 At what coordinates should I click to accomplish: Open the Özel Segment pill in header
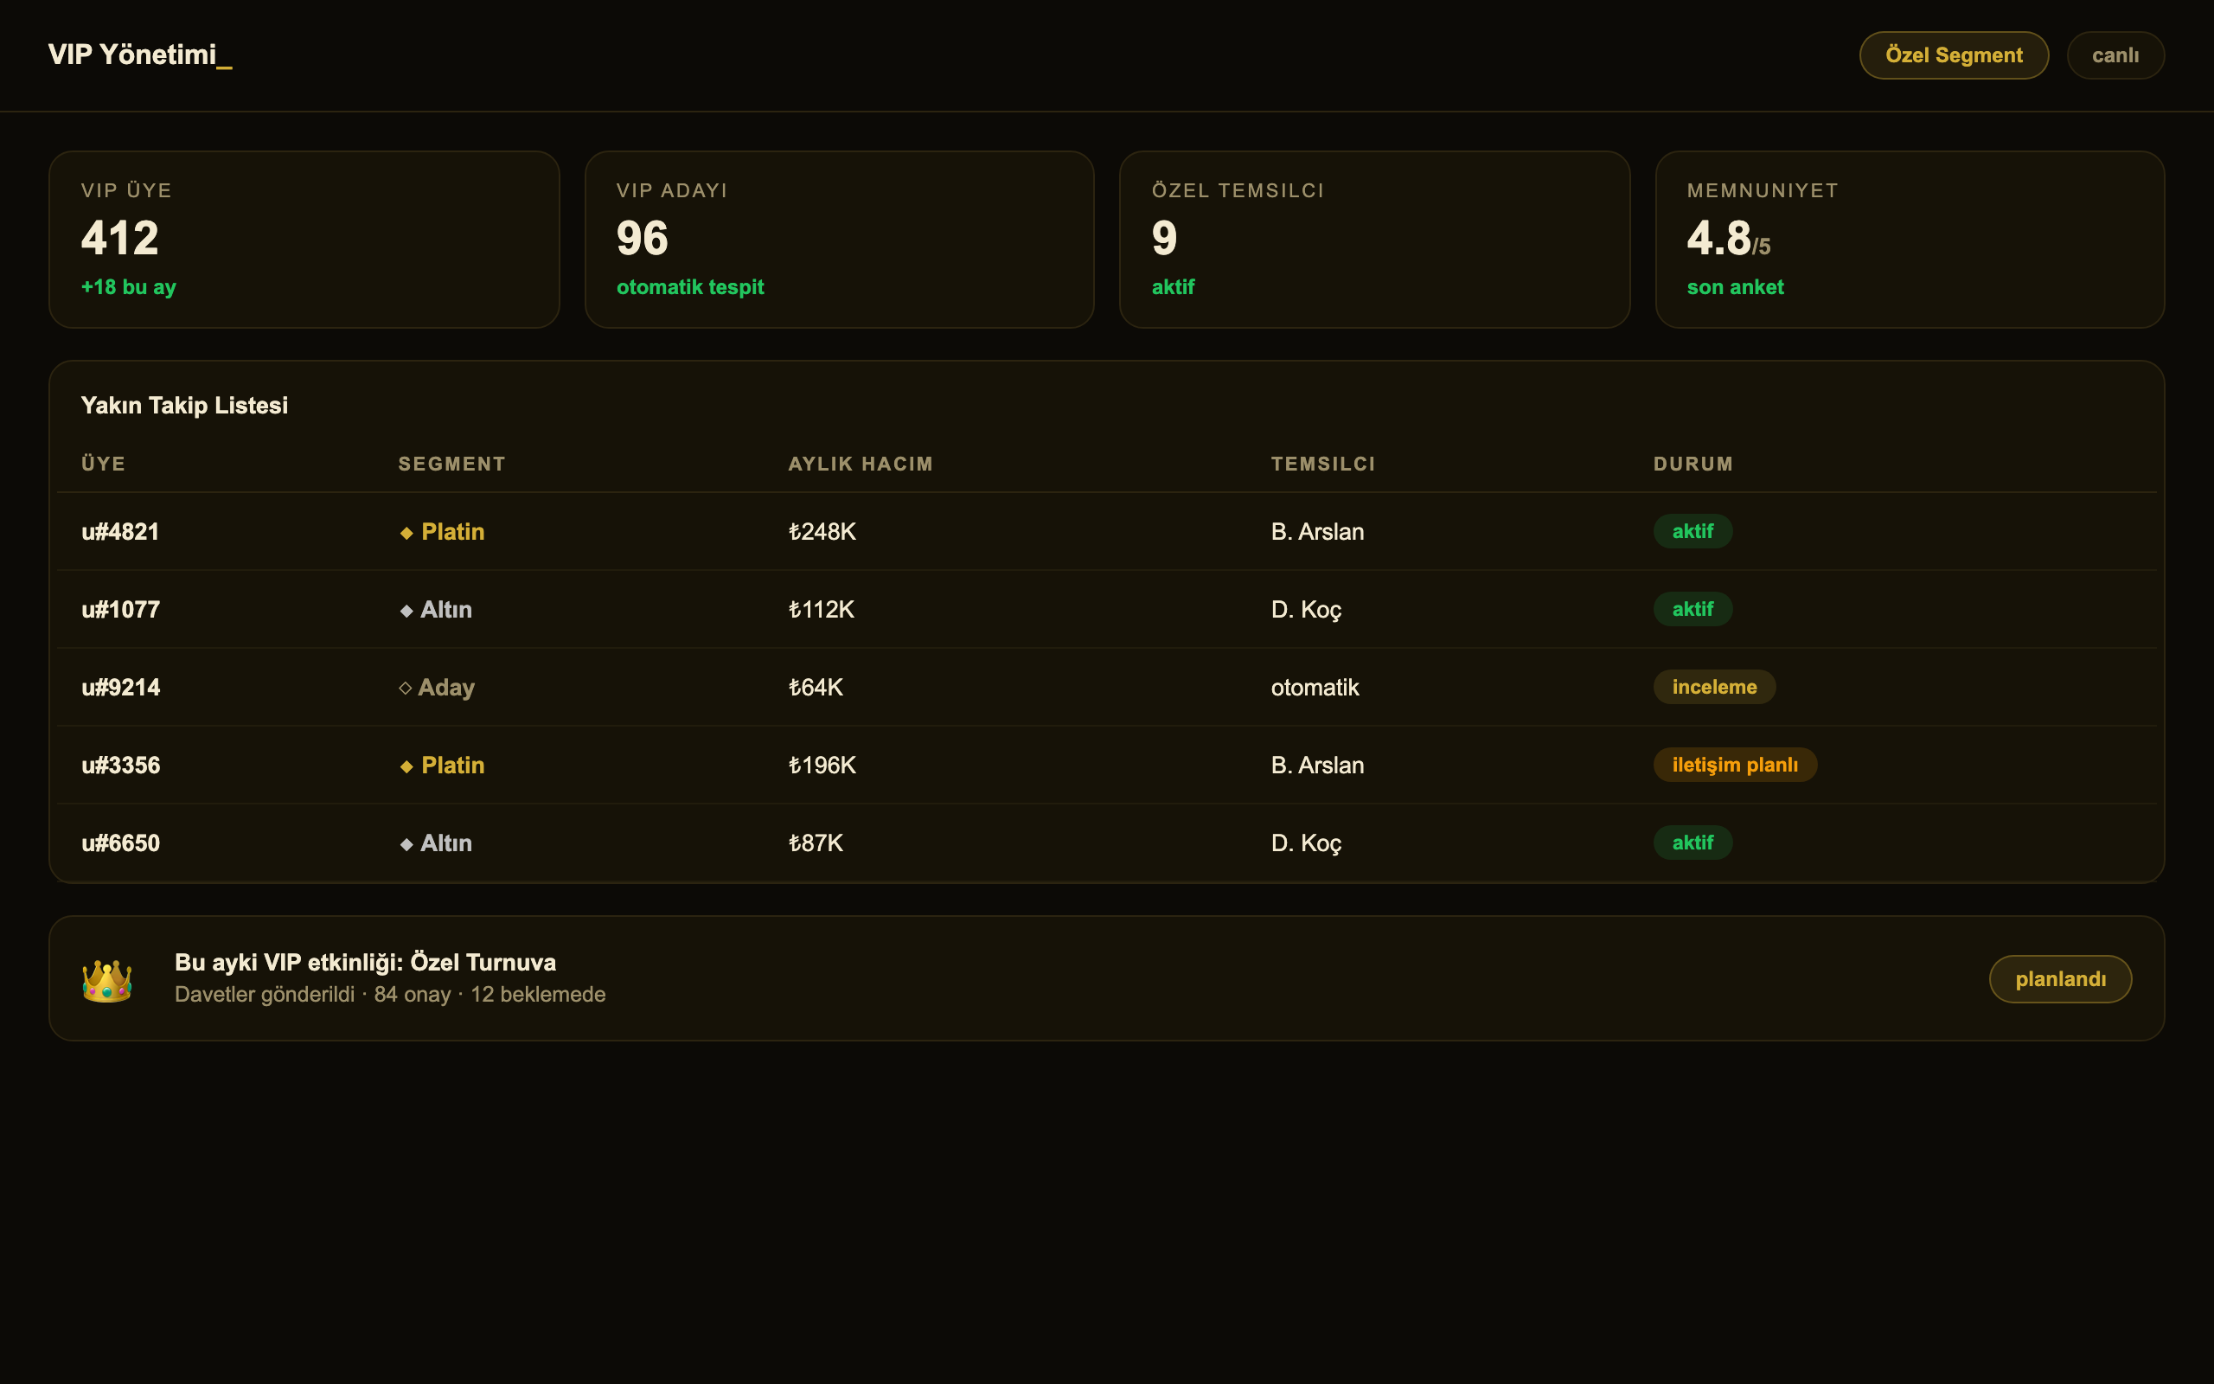tap(1954, 54)
